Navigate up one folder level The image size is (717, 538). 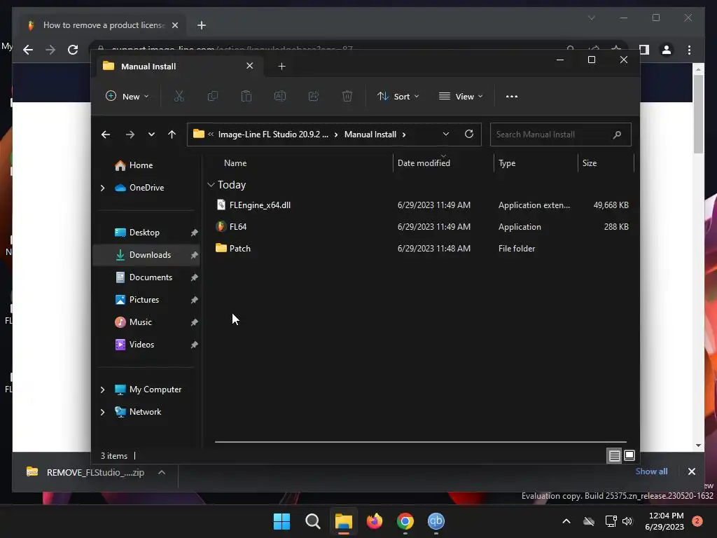point(172,134)
